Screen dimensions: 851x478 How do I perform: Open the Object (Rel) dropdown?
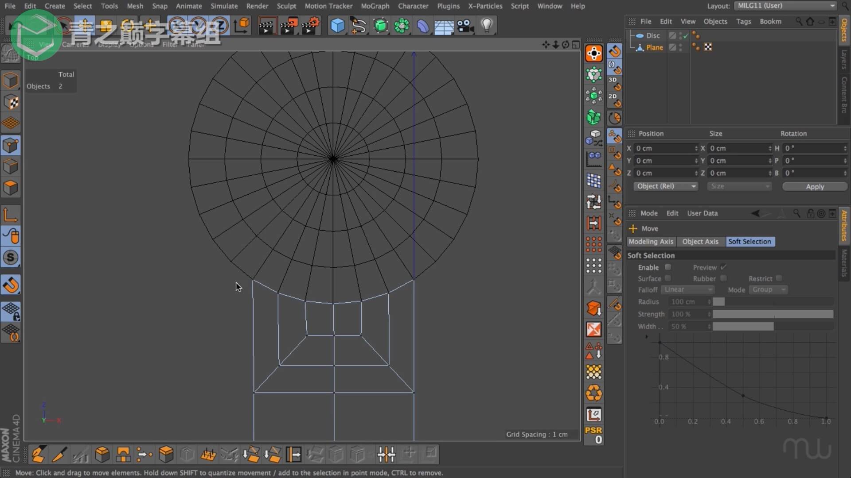pyautogui.click(x=666, y=186)
